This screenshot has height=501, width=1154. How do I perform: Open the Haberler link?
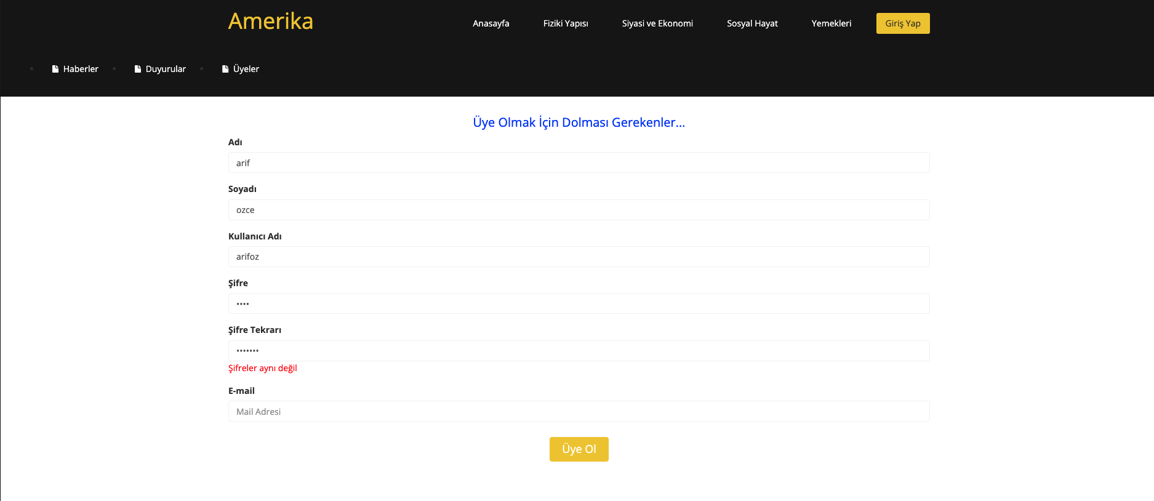pos(81,69)
